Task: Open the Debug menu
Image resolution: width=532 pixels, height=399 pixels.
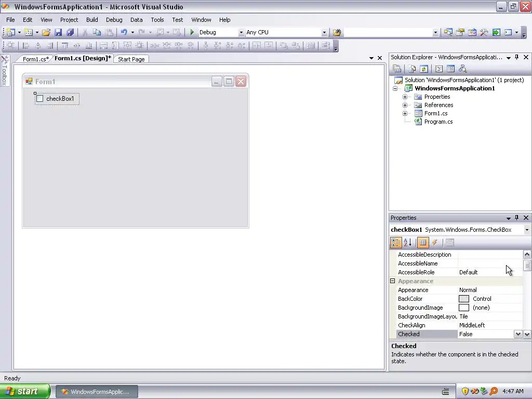Action: (114, 20)
